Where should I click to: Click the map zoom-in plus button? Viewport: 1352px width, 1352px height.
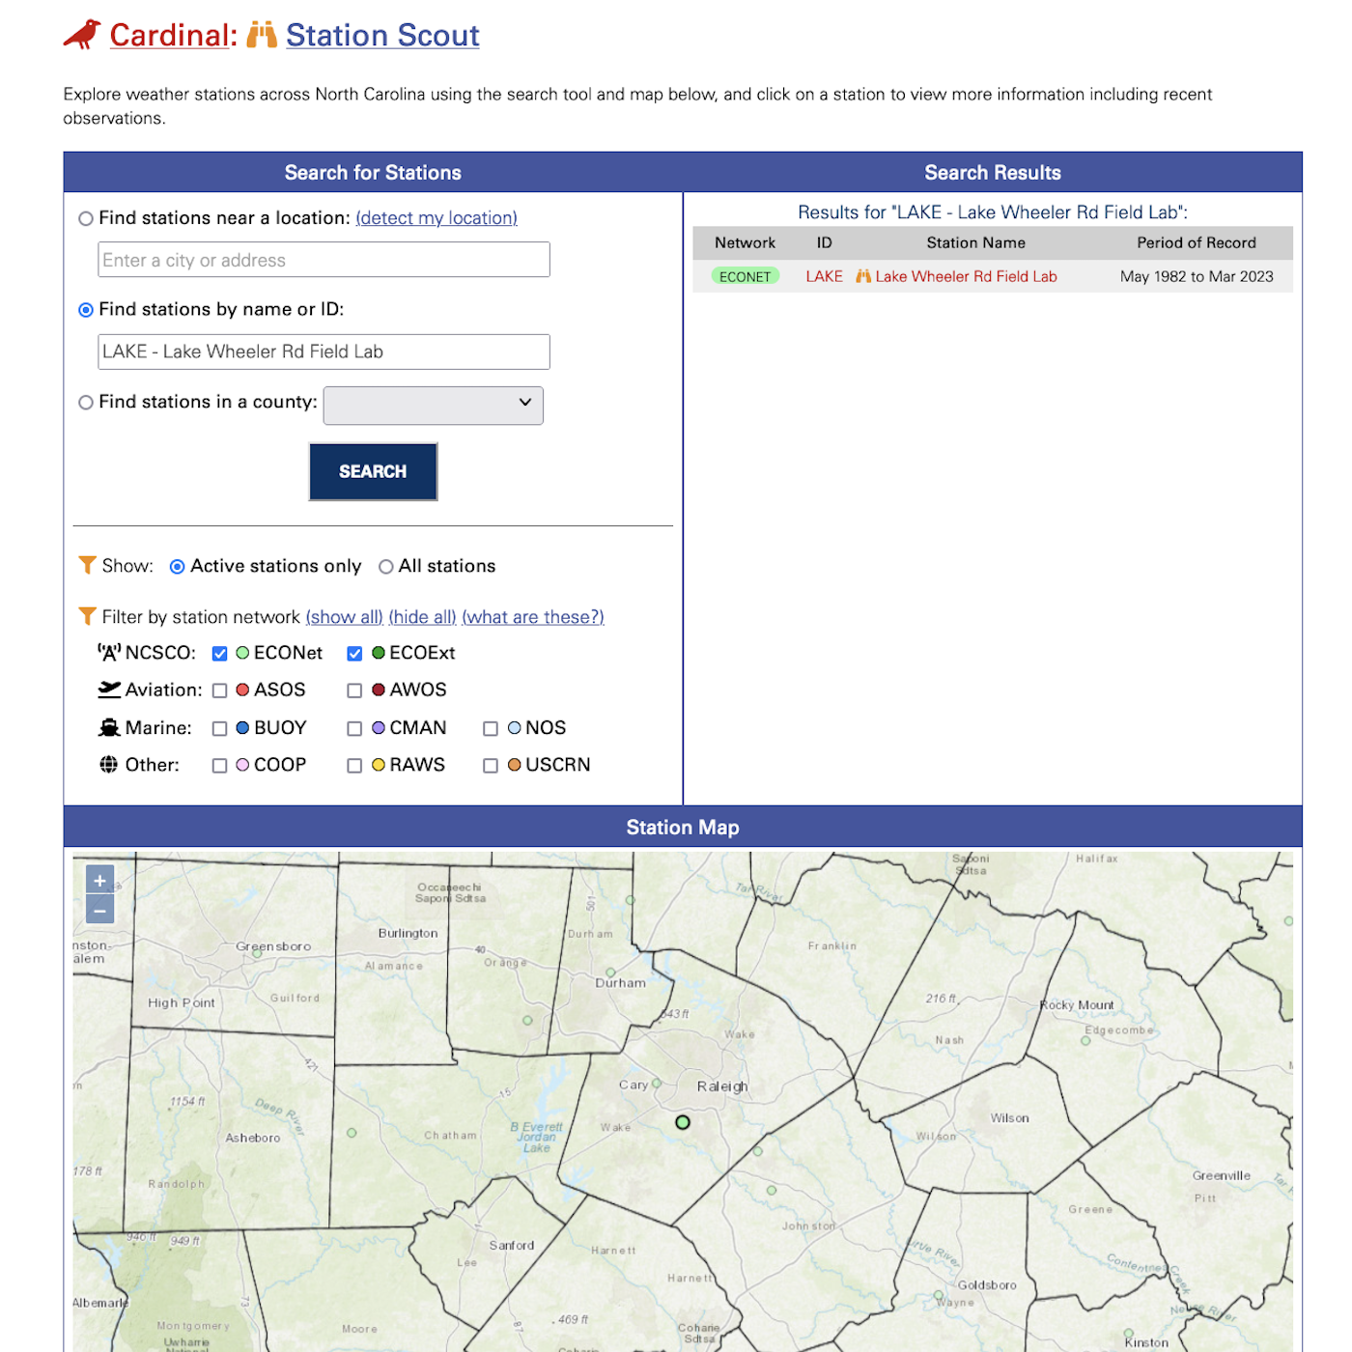click(x=99, y=881)
